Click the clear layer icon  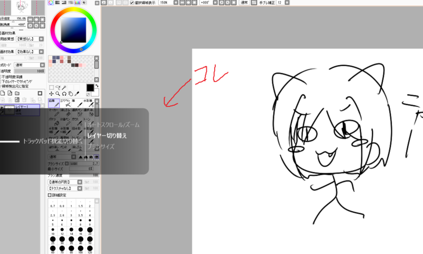pyautogui.click(x=17, y=100)
